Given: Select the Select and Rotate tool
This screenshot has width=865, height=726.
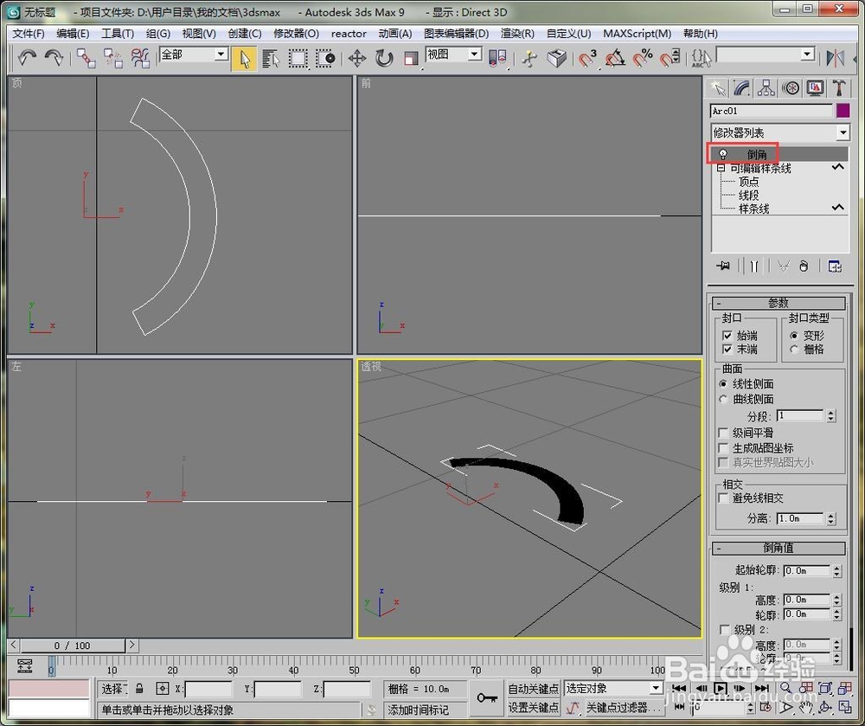Looking at the screenshot, I should (x=384, y=59).
